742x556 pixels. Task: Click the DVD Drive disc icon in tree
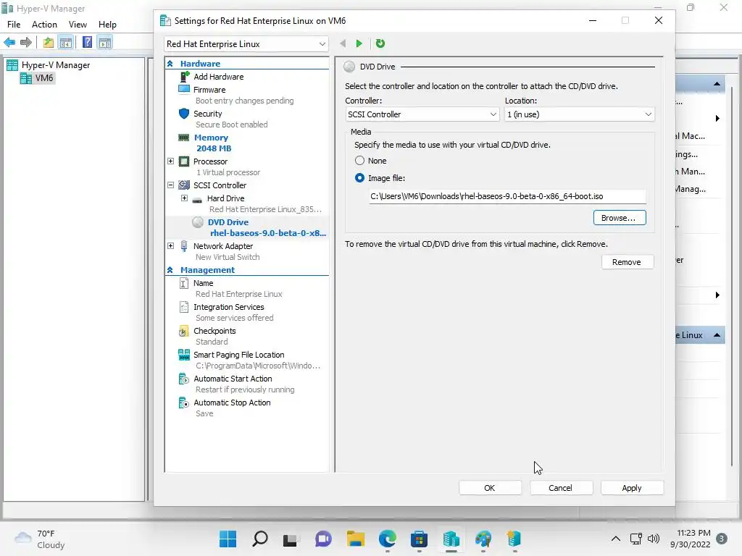[x=198, y=222]
